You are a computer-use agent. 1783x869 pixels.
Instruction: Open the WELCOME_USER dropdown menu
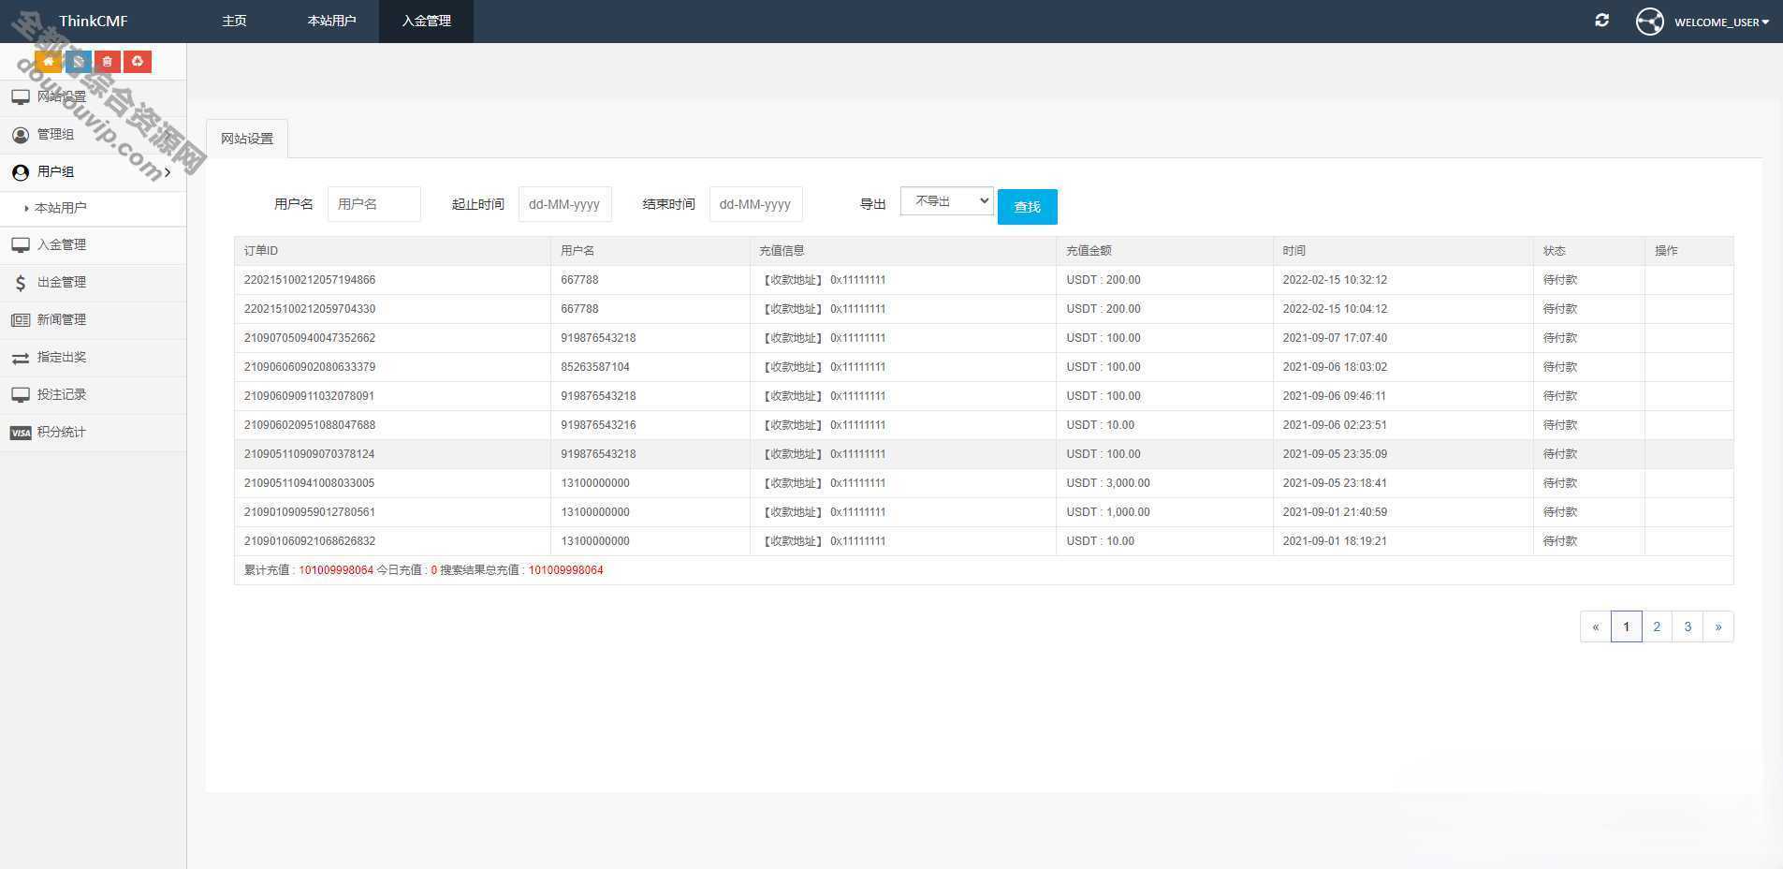(1720, 22)
